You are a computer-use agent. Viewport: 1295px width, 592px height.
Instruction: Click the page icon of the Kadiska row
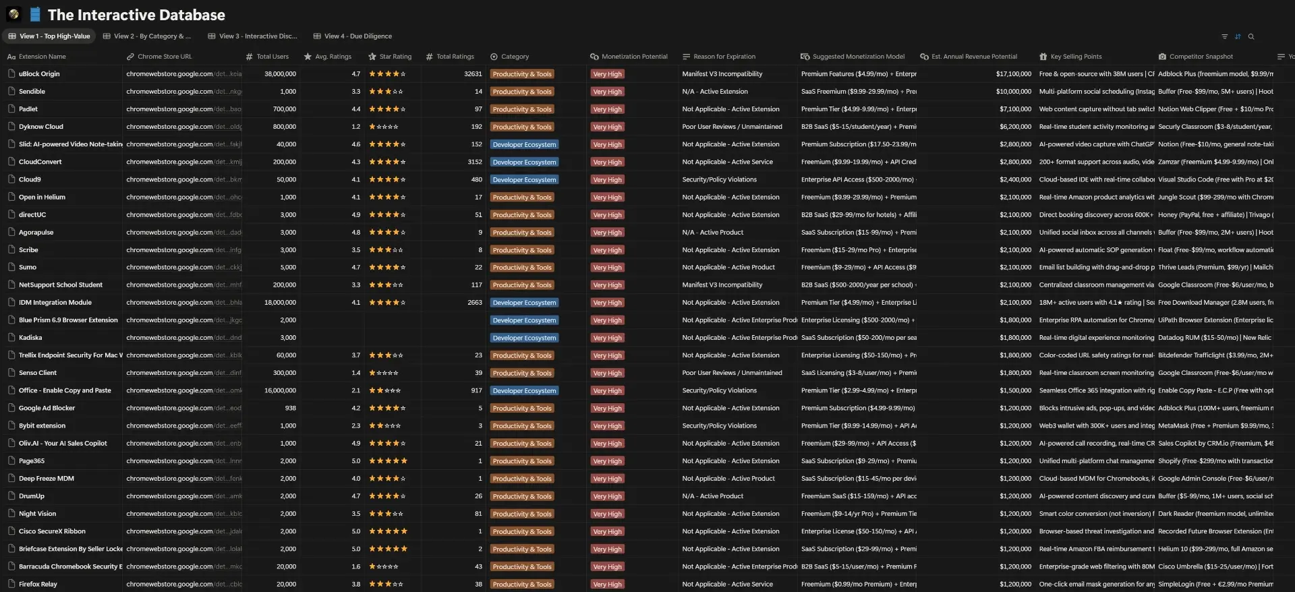click(11, 337)
